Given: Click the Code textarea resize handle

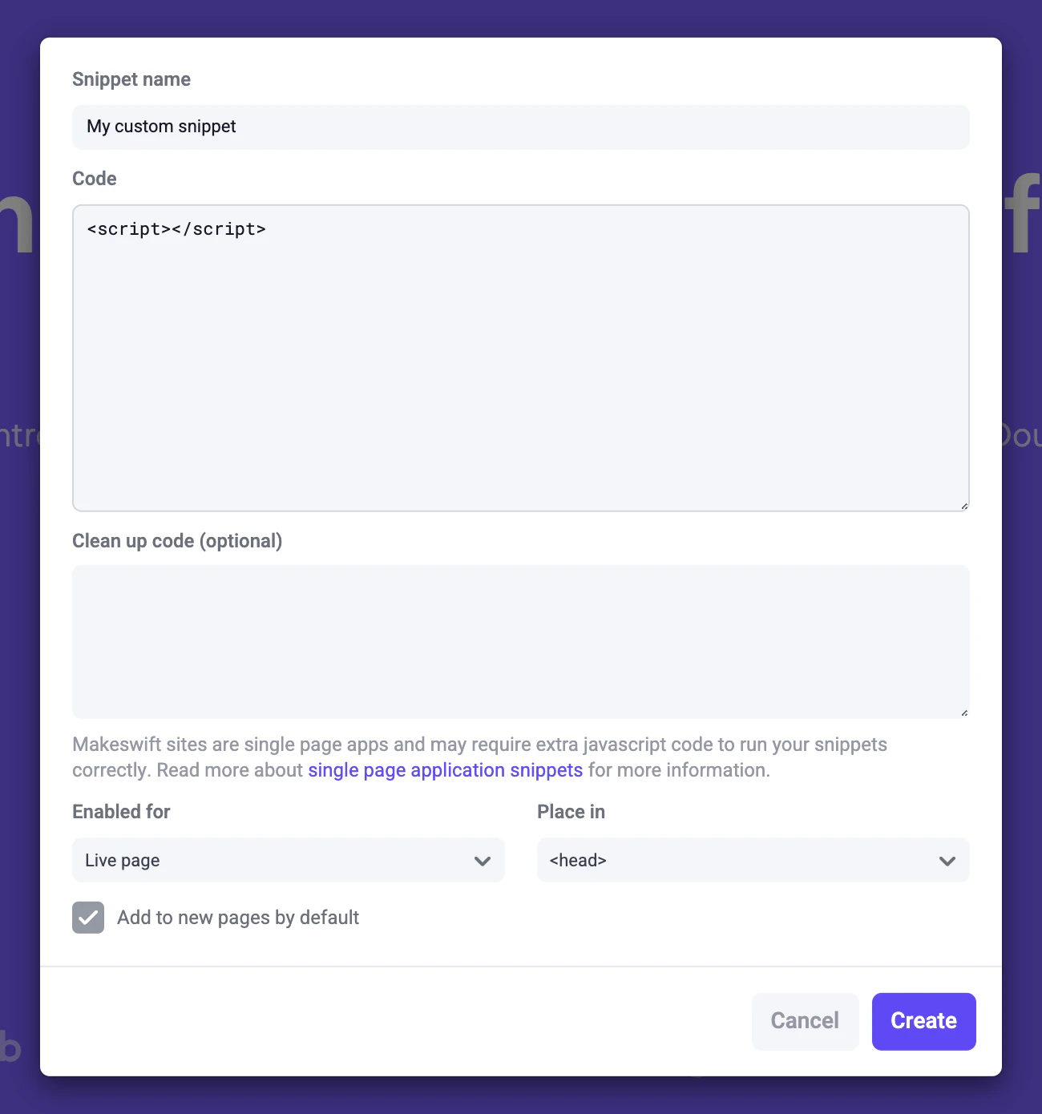Looking at the screenshot, I should pyautogui.click(x=963, y=505).
